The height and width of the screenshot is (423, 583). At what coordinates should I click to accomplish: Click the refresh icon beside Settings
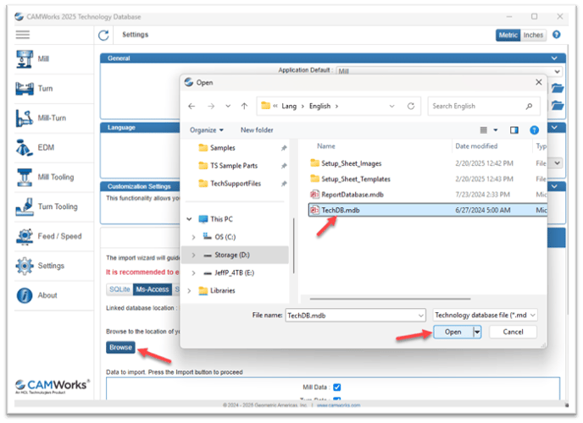(x=103, y=36)
